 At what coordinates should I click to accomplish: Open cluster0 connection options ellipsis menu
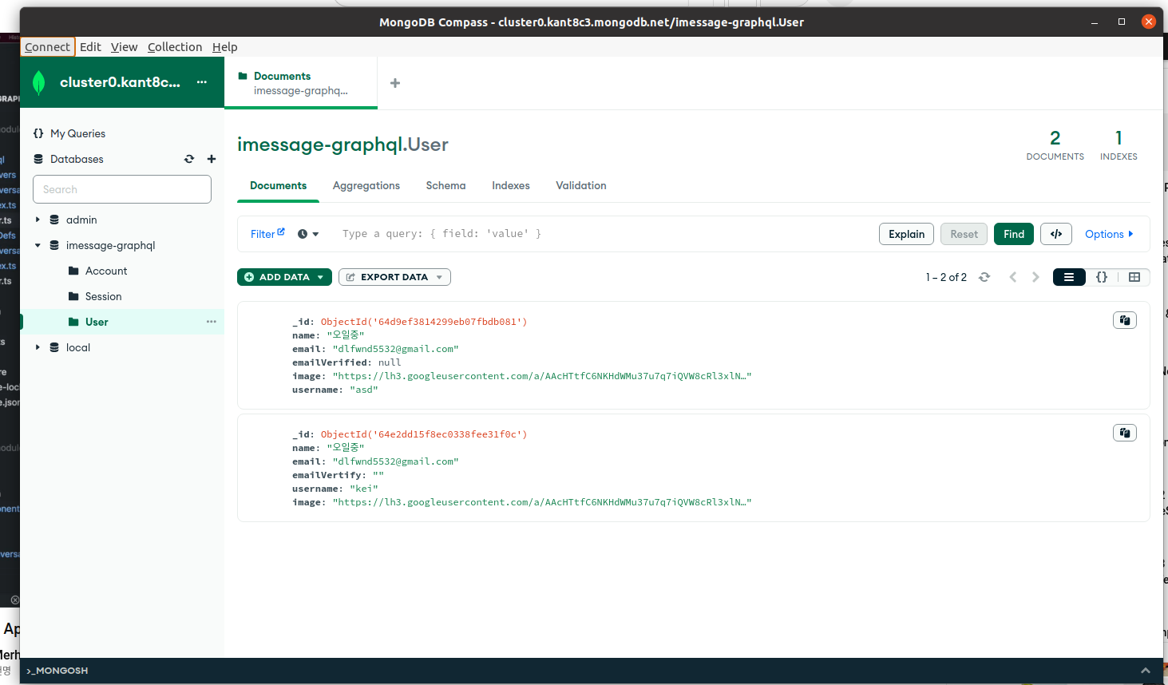pos(202,82)
